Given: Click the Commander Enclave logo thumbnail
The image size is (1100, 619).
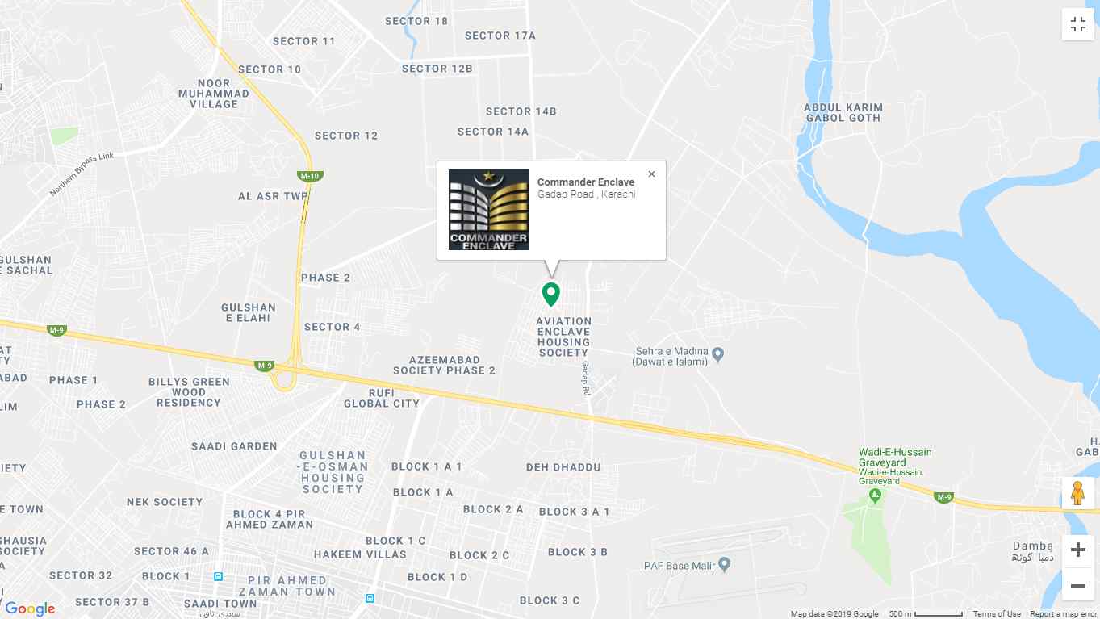Looking at the screenshot, I should click(x=489, y=210).
